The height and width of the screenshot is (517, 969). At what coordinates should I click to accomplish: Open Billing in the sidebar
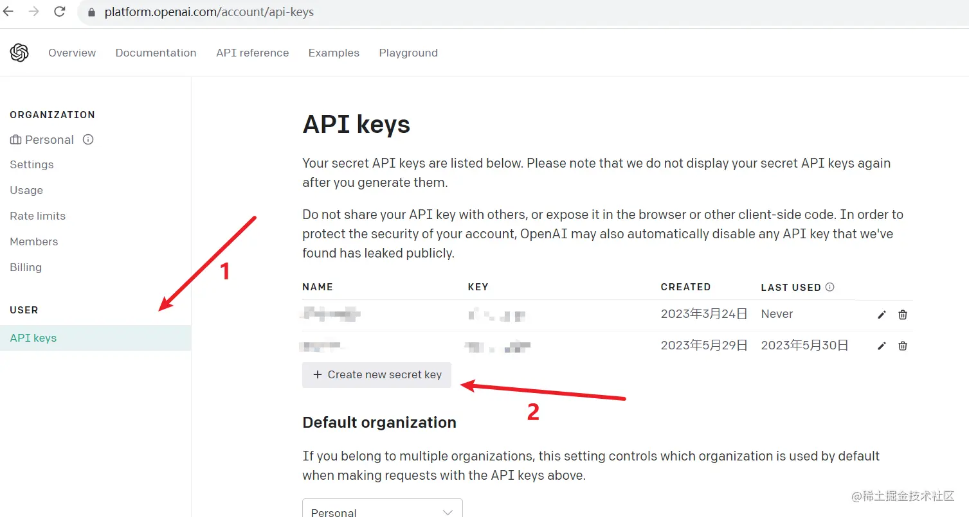(x=26, y=267)
